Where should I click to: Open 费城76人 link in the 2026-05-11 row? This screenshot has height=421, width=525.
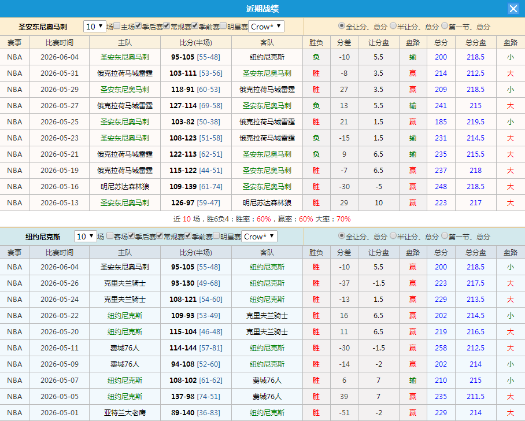(x=125, y=348)
